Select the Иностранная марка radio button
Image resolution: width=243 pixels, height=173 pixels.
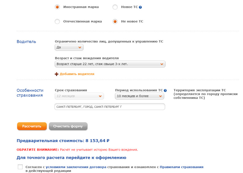57,7
